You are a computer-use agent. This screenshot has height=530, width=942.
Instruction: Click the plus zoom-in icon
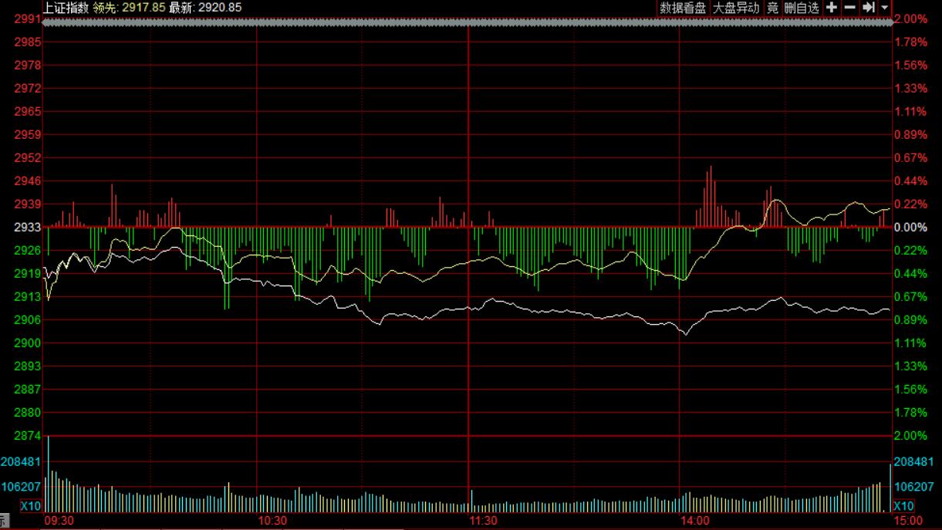click(832, 8)
